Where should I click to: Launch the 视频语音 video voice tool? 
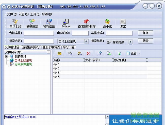[49, 24]
